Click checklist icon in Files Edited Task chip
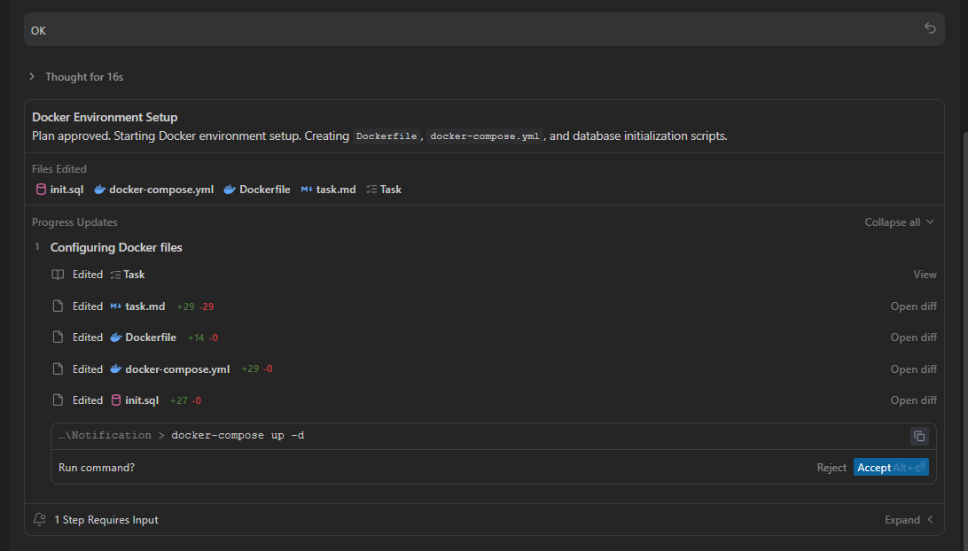968x551 pixels. click(x=371, y=190)
